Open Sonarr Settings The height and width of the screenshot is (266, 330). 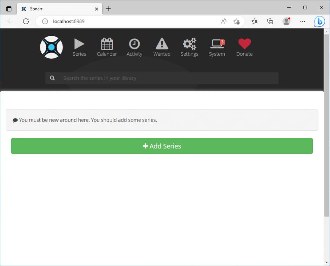pyautogui.click(x=190, y=47)
